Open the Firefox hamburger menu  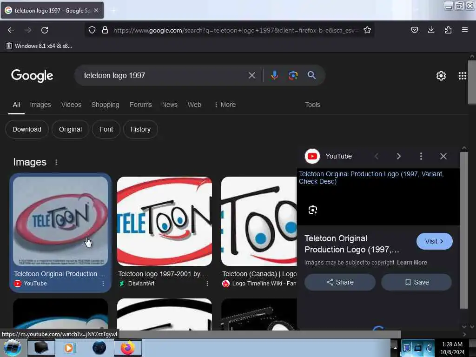[464, 30]
